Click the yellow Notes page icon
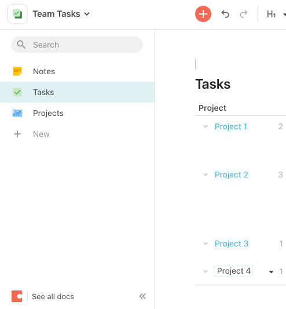286x309 pixels. point(17,71)
